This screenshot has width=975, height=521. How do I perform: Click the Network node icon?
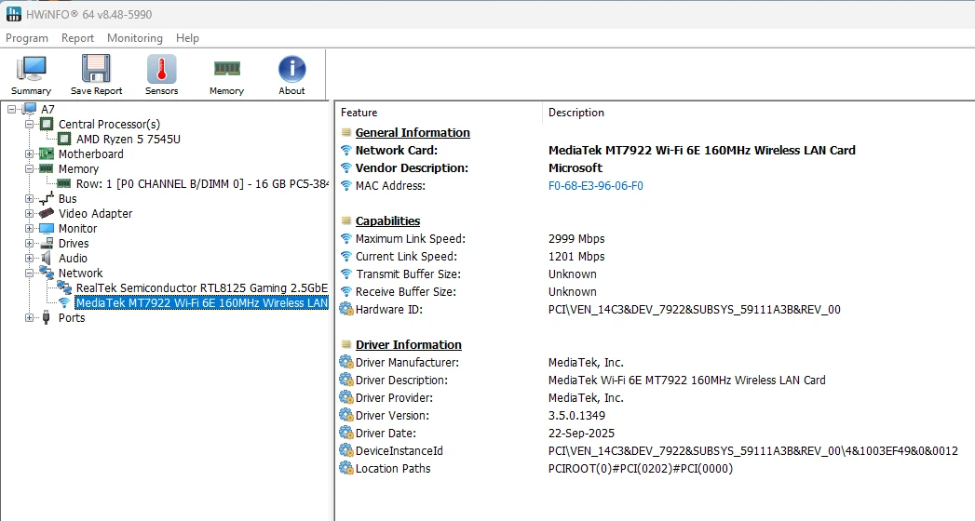[47, 273]
